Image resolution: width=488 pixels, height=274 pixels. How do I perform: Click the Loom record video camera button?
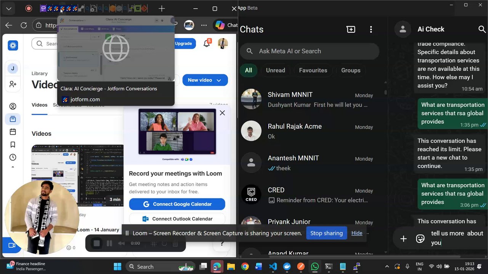[12, 245]
